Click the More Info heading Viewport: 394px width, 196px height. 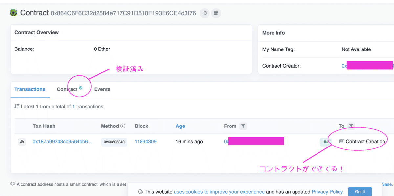[274, 33]
